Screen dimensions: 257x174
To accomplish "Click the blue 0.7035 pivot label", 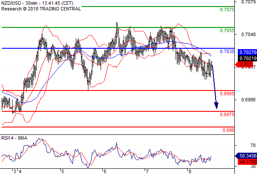I will [227, 51].
